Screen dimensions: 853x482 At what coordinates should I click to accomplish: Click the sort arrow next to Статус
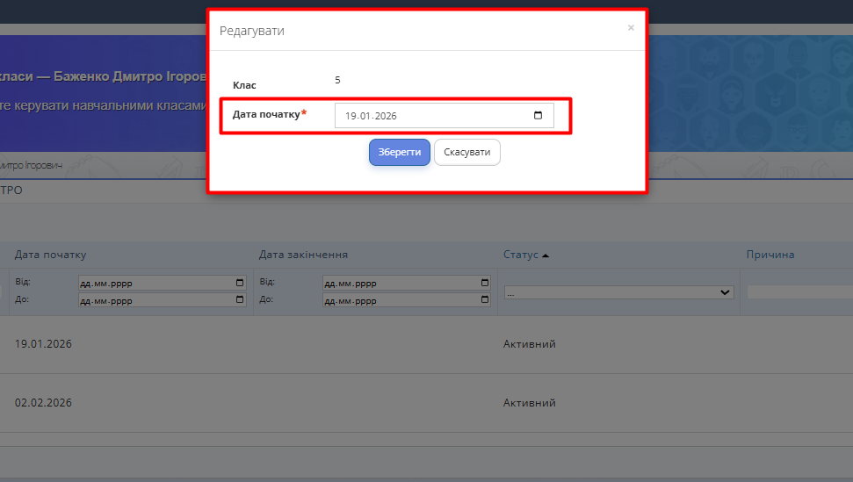click(x=546, y=255)
